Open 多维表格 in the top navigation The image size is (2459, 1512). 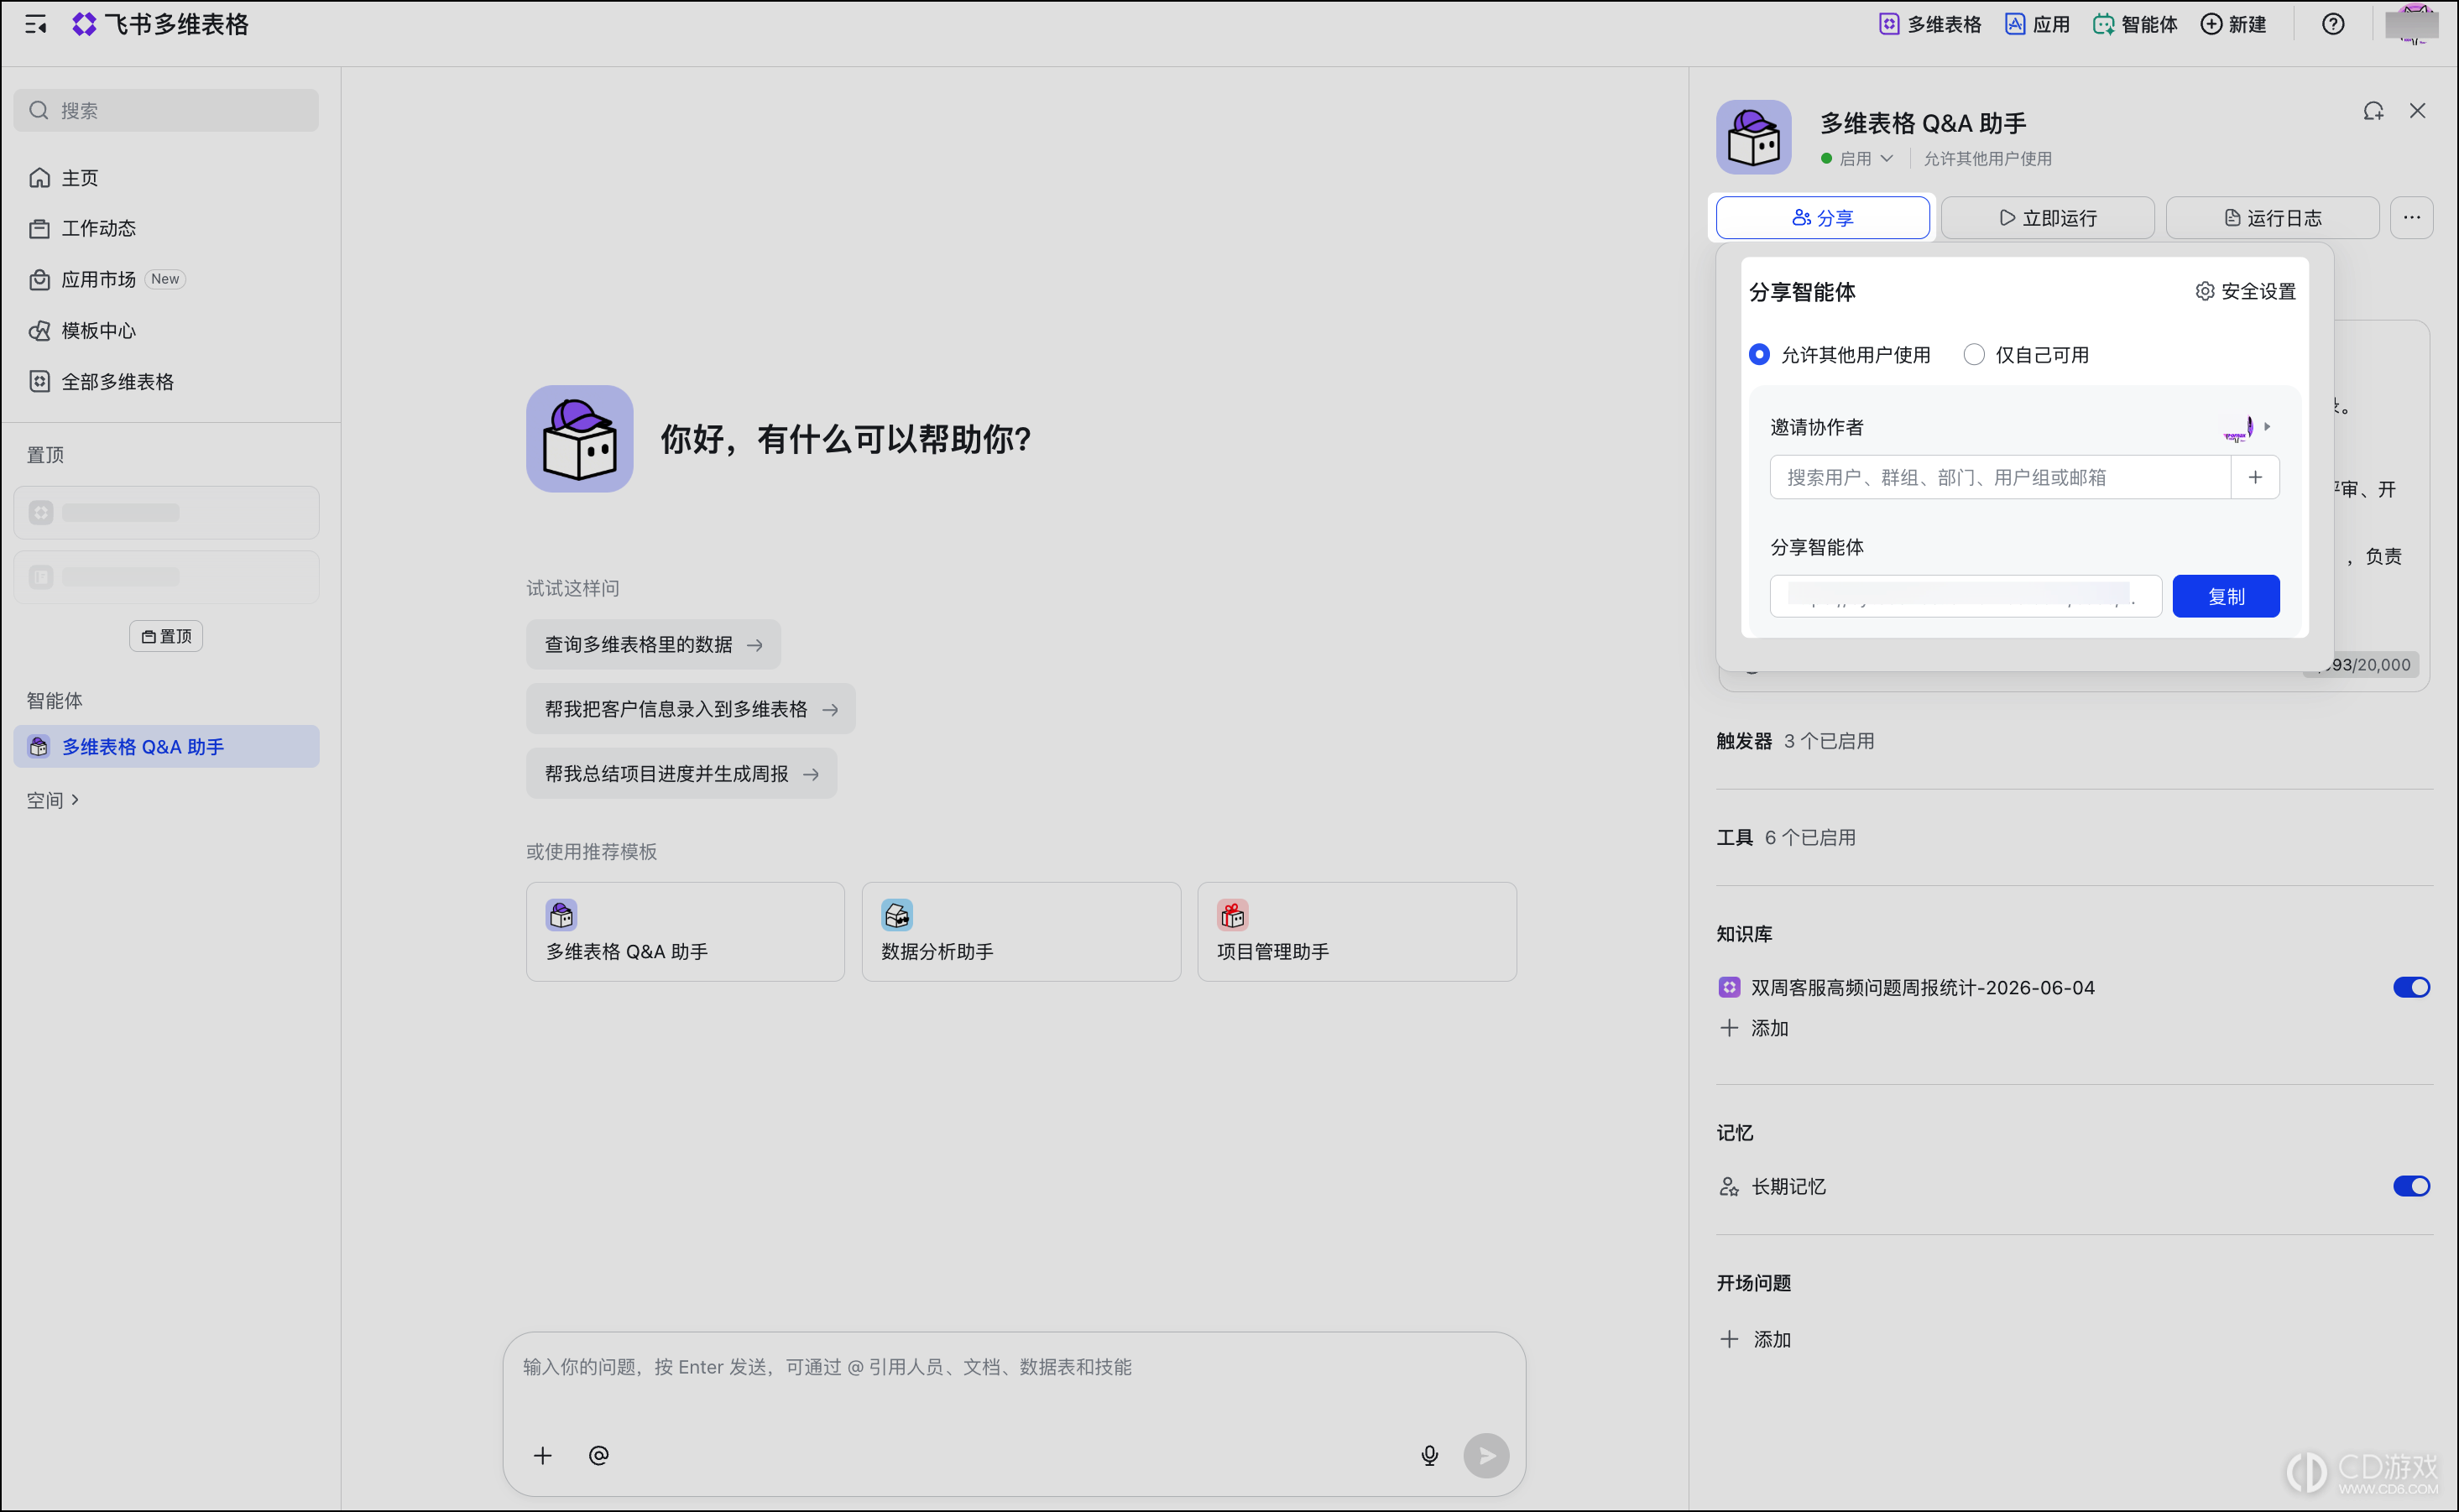point(1930,25)
